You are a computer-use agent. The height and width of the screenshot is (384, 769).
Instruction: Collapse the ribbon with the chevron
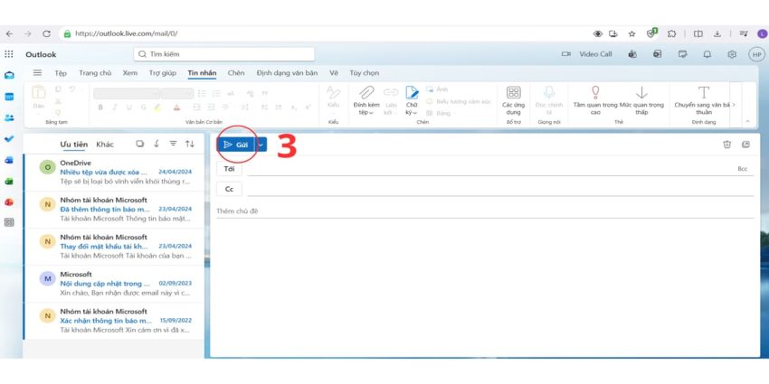(x=747, y=121)
